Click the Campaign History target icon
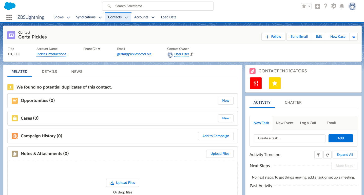364x195 pixels. pos(15,136)
